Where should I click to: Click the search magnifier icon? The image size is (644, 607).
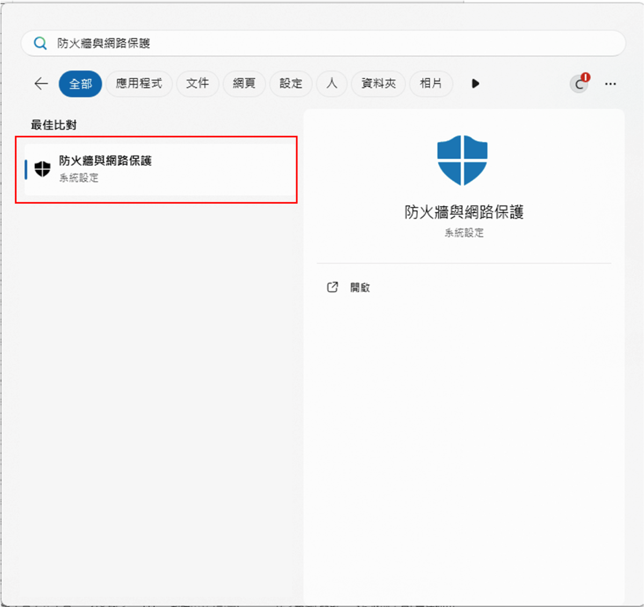click(x=40, y=43)
